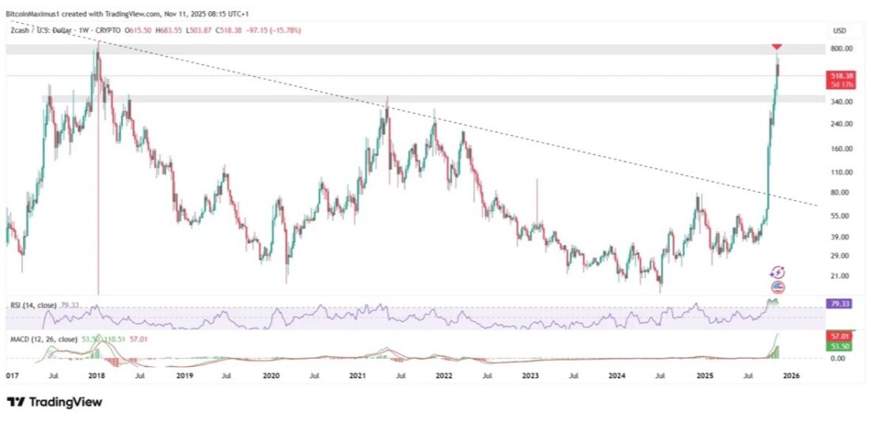
Task: Click the red down-triangle marker above latest candle
Action: coord(777,48)
